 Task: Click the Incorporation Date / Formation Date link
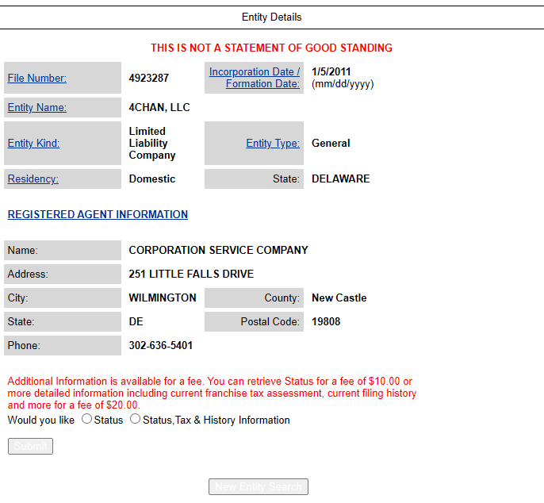(x=255, y=78)
